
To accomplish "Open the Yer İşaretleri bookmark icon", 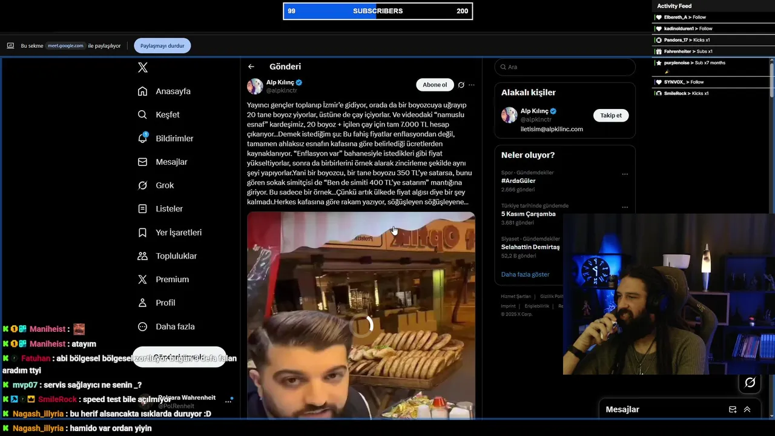I will 142,233.
